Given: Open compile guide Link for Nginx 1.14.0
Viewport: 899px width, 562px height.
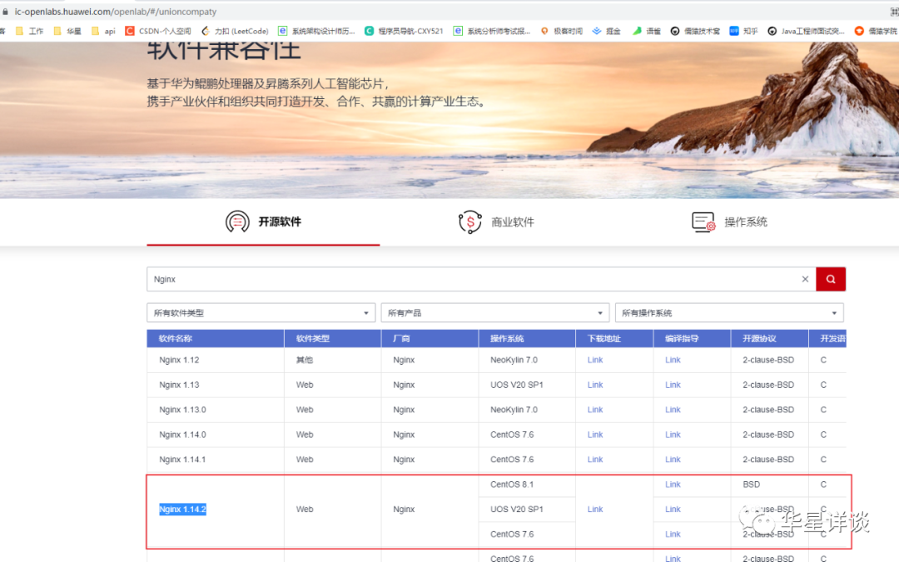Looking at the screenshot, I should pyautogui.click(x=673, y=435).
